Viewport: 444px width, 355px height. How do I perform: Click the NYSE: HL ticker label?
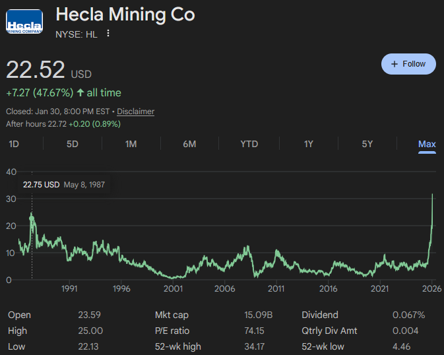(x=77, y=34)
